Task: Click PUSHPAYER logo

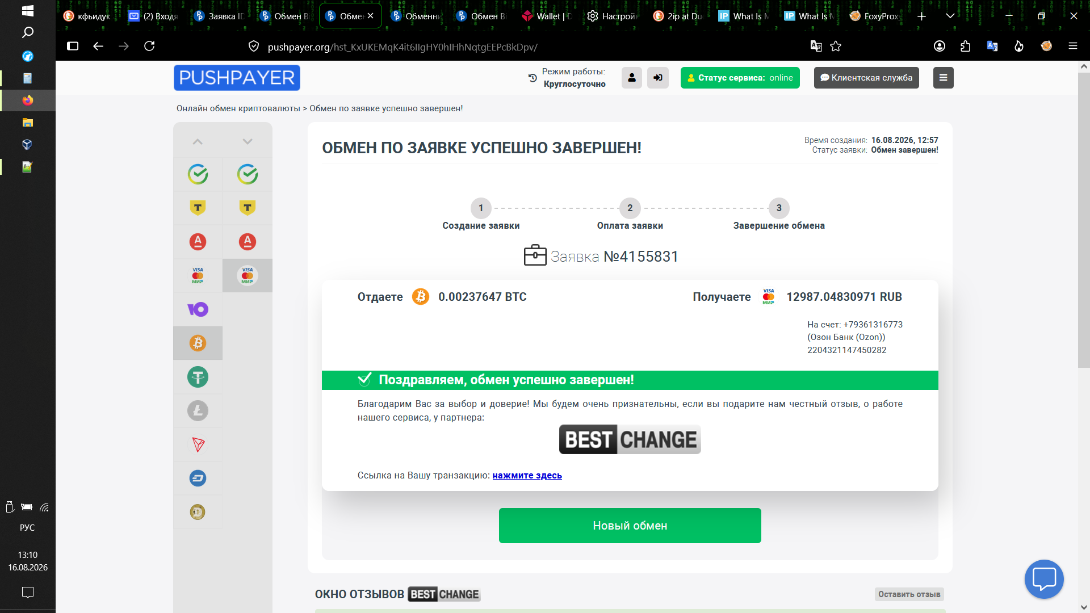Action: coord(237,78)
